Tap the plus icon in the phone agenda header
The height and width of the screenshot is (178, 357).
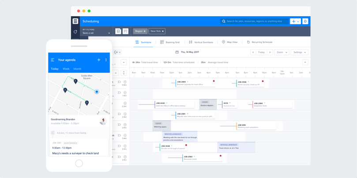coord(99,60)
